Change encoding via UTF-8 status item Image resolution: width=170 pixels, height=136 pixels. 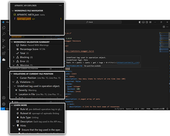point(136,109)
